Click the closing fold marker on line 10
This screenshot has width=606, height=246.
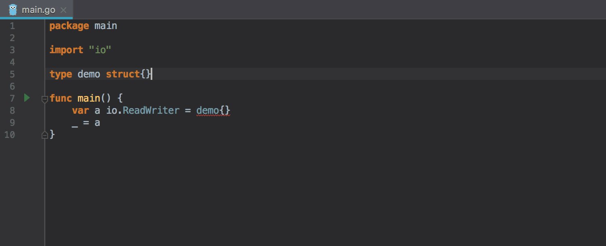click(x=45, y=136)
